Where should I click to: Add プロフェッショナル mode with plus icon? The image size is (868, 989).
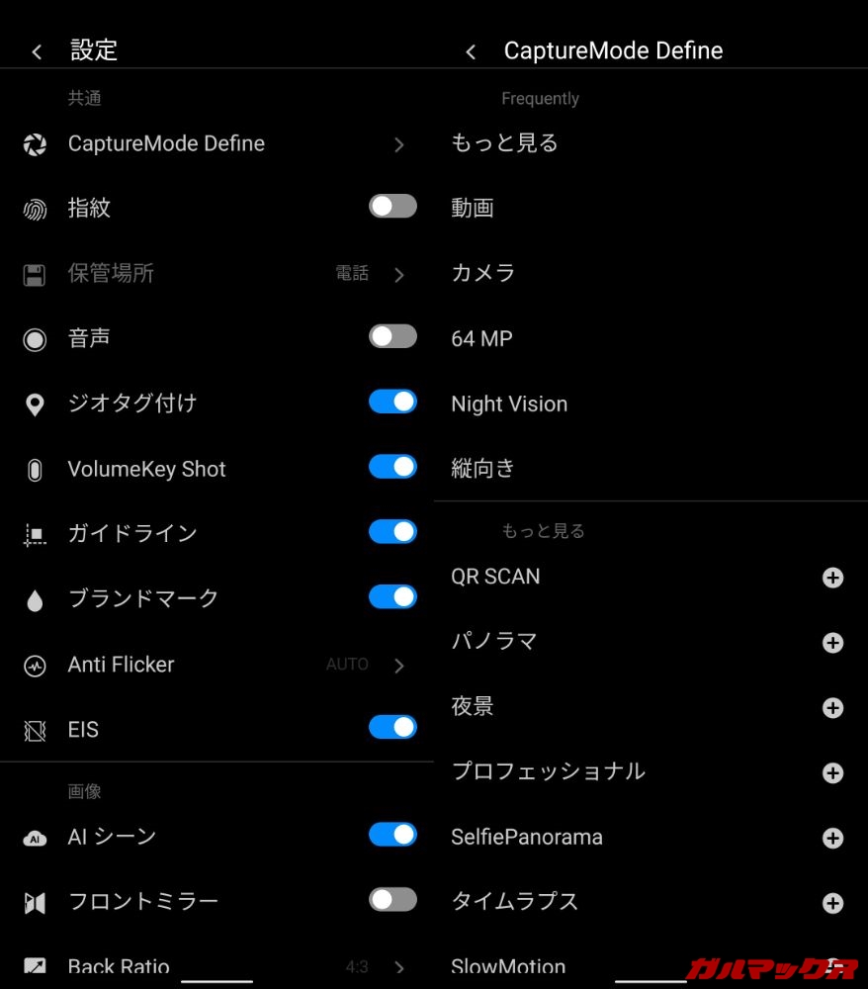coord(832,772)
